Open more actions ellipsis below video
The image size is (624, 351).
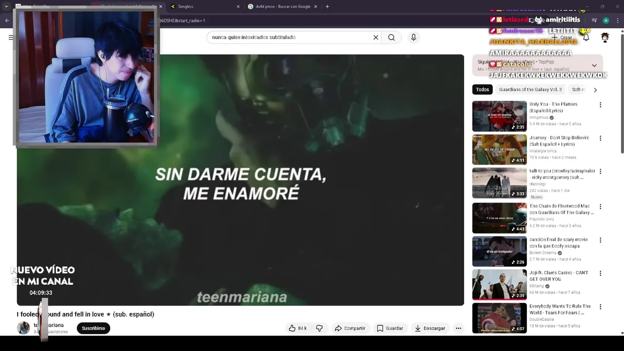tap(458, 328)
